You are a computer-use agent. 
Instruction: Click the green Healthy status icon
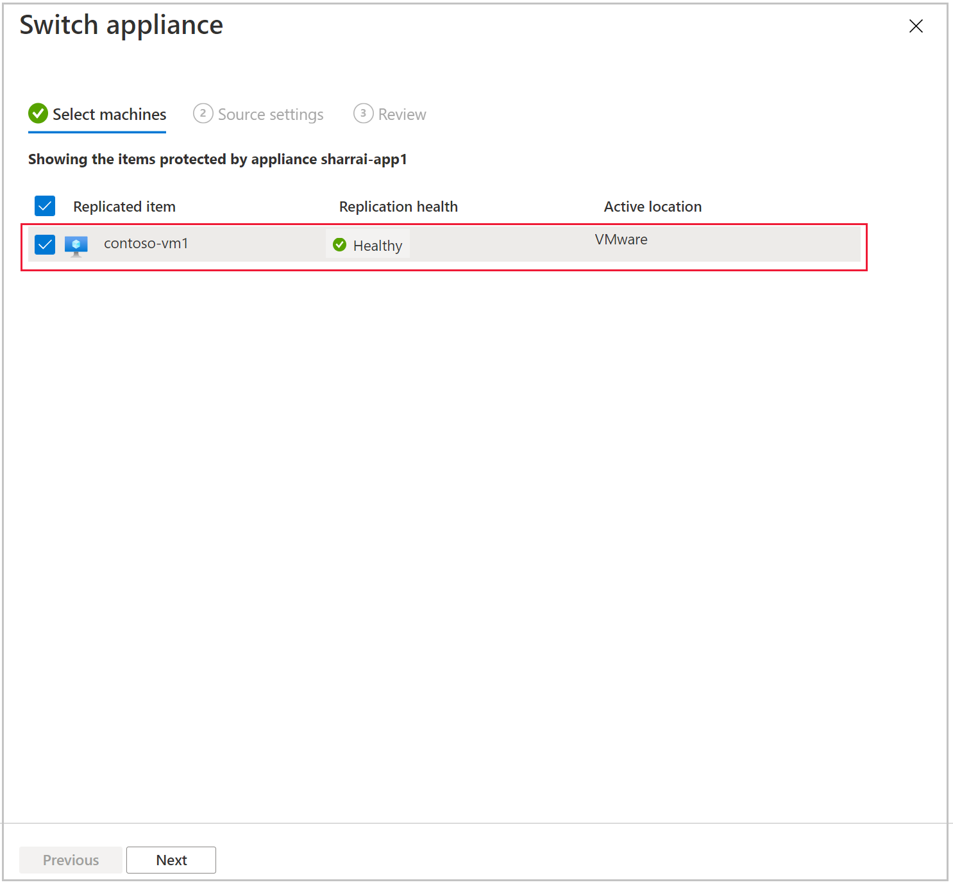point(340,244)
